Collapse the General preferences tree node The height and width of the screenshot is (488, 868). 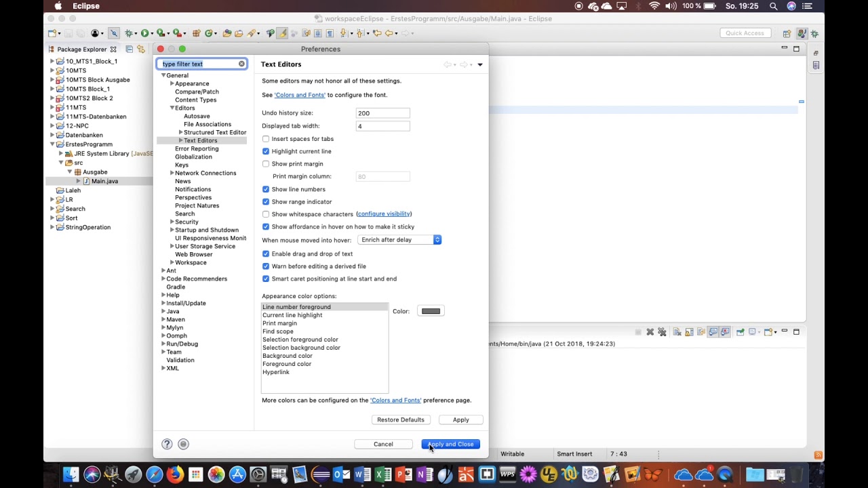pyautogui.click(x=163, y=75)
